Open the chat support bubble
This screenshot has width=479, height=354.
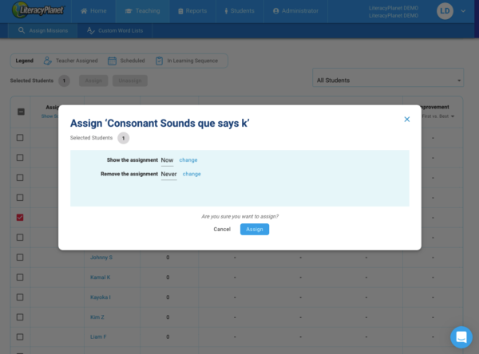[461, 336]
